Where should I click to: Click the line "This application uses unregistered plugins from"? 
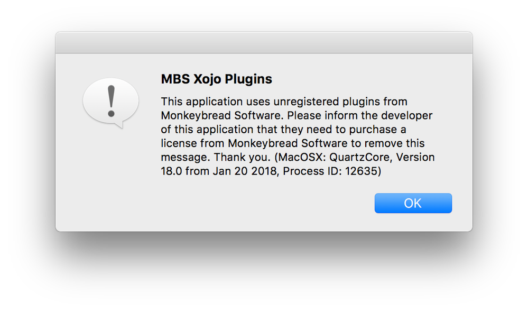284,102
